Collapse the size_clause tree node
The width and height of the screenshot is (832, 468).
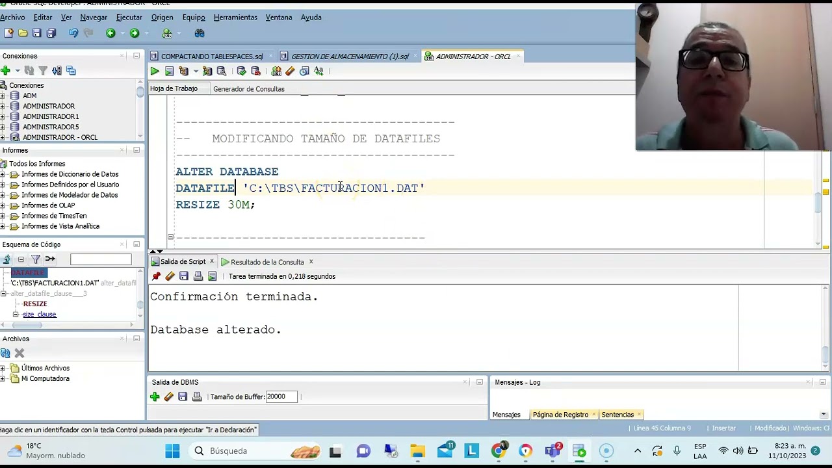point(16,315)
